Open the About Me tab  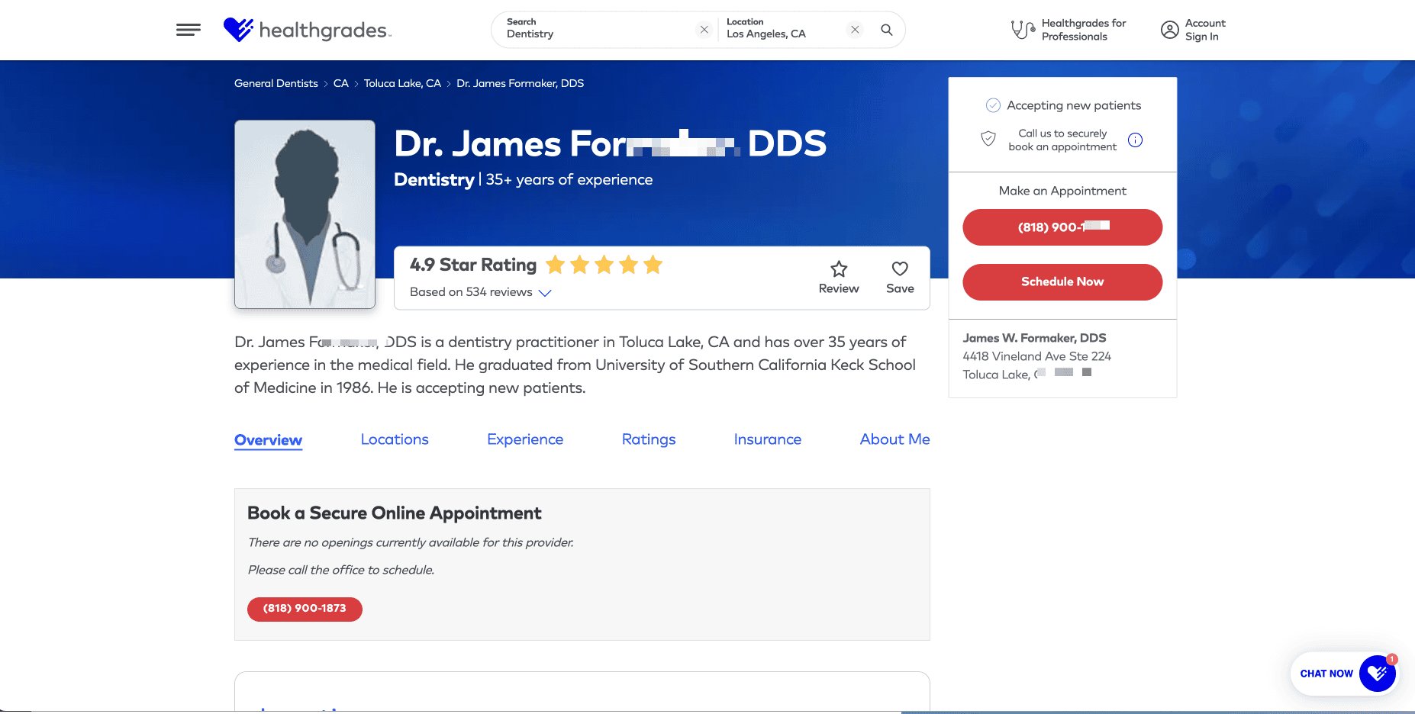895,439
